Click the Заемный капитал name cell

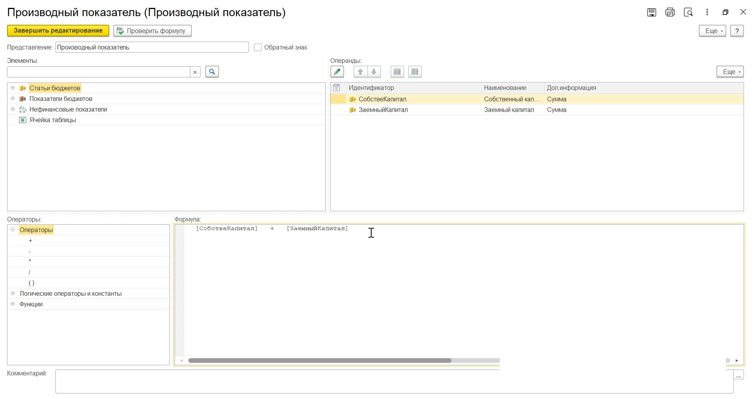click(513, 110)
